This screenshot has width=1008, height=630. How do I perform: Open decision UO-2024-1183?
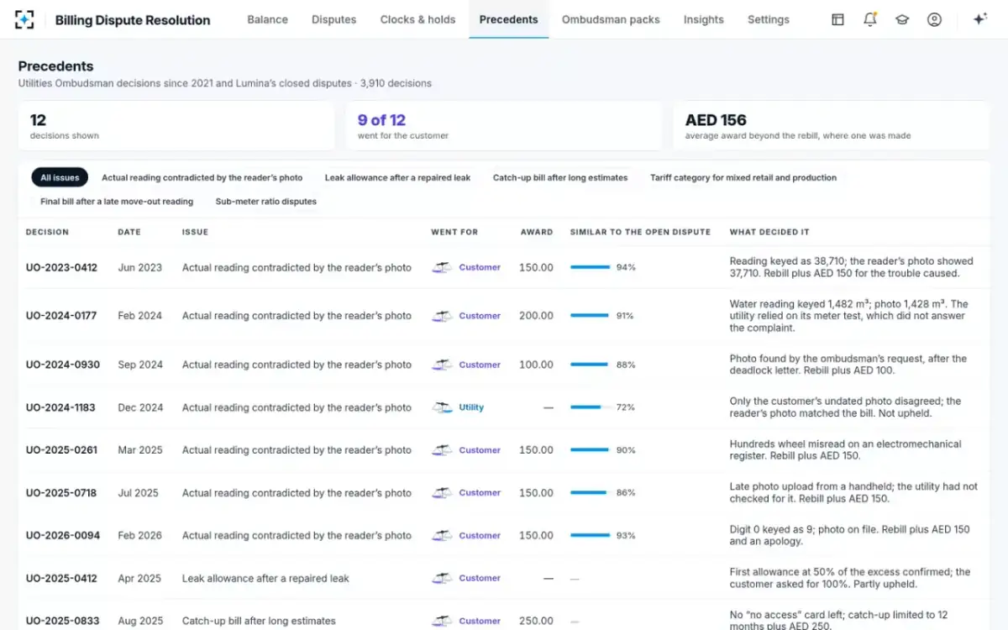(x=62, y=407)
